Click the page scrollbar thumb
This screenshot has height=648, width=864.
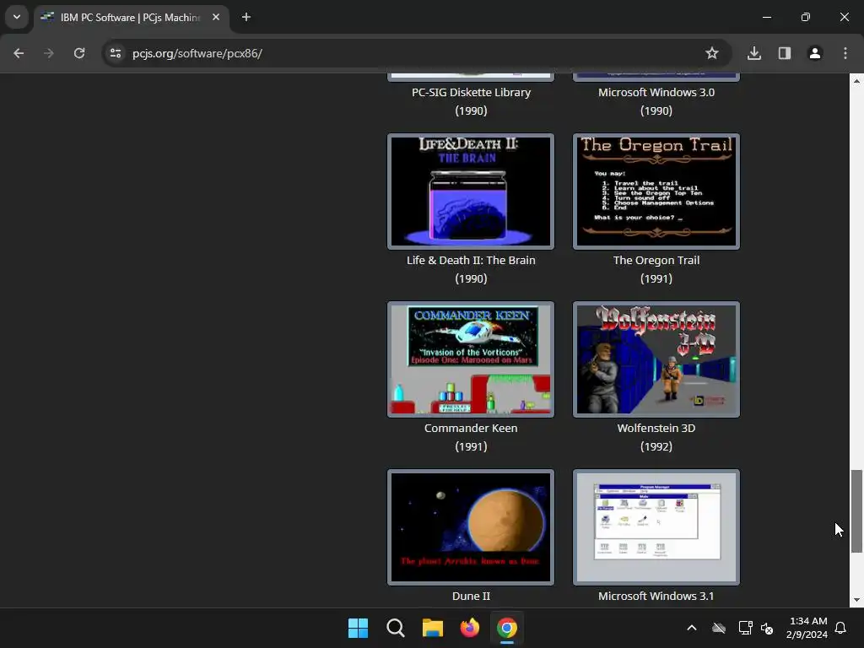(856, 510)
